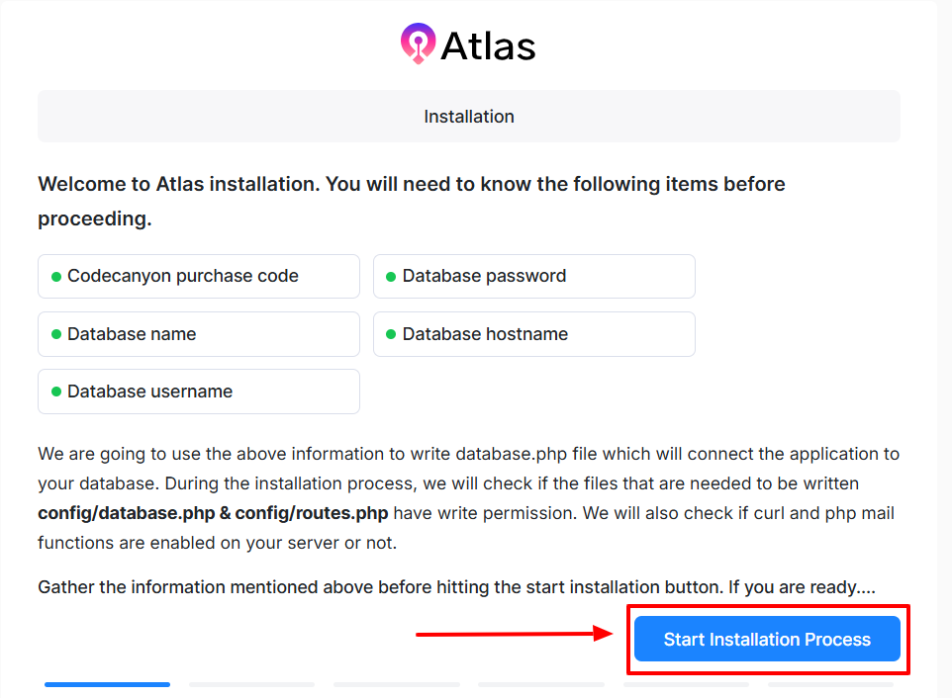This screenshot has width=952, height=698.
Task: Select the Installation header bar
Action: point(469,117)
